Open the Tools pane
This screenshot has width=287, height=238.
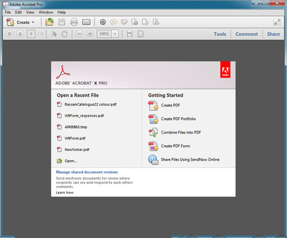[x=220, y=34]
